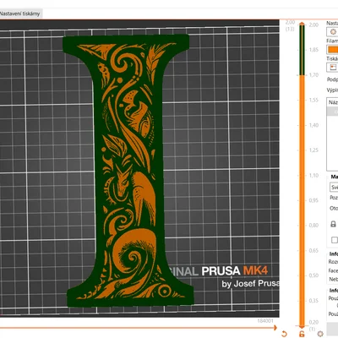This screenshot has height=338, width=338.
Task: Toggle the scale lock padlock icon
Action: pyautogui.click(x=333, y=224)
